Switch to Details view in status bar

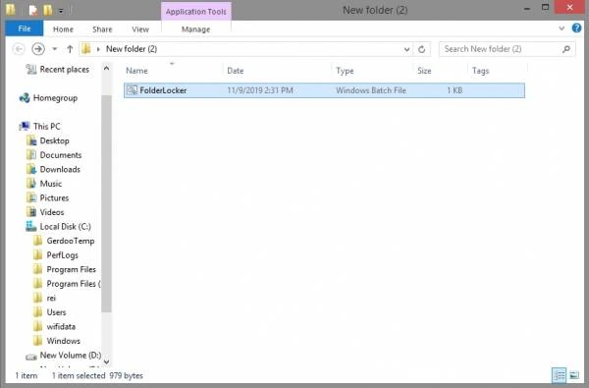[x=559, y=375]
